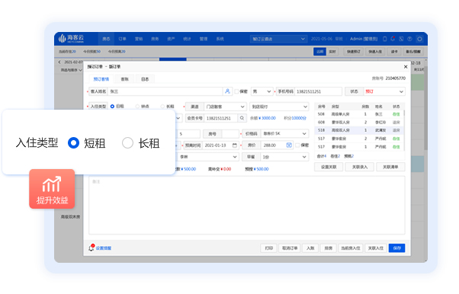Expand the 状态 status dropdown
The image size is (459, 294).
(384, 91)
